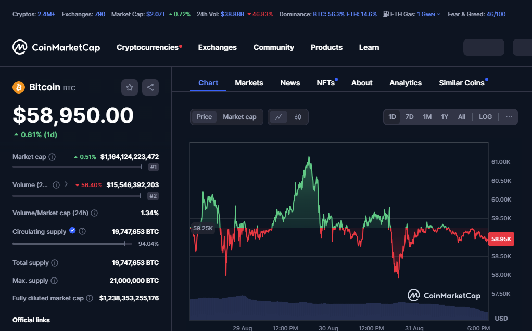Set chart range to 1Y
The height and width of the screenshot is (331, 532).
click(445, 117)
